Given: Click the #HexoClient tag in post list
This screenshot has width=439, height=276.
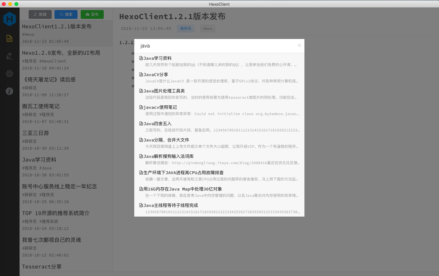Looking at the screenshot, I should (x=53, y=61).
